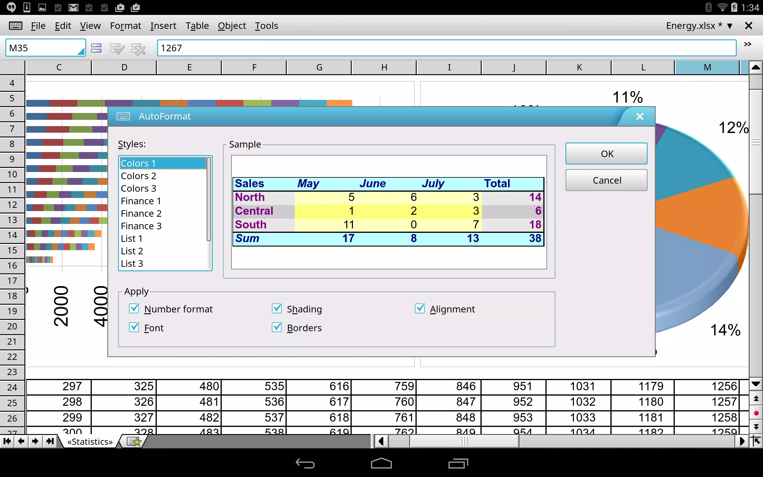
Task: Confirm AutoFormat with OK button
Action: 606,154
